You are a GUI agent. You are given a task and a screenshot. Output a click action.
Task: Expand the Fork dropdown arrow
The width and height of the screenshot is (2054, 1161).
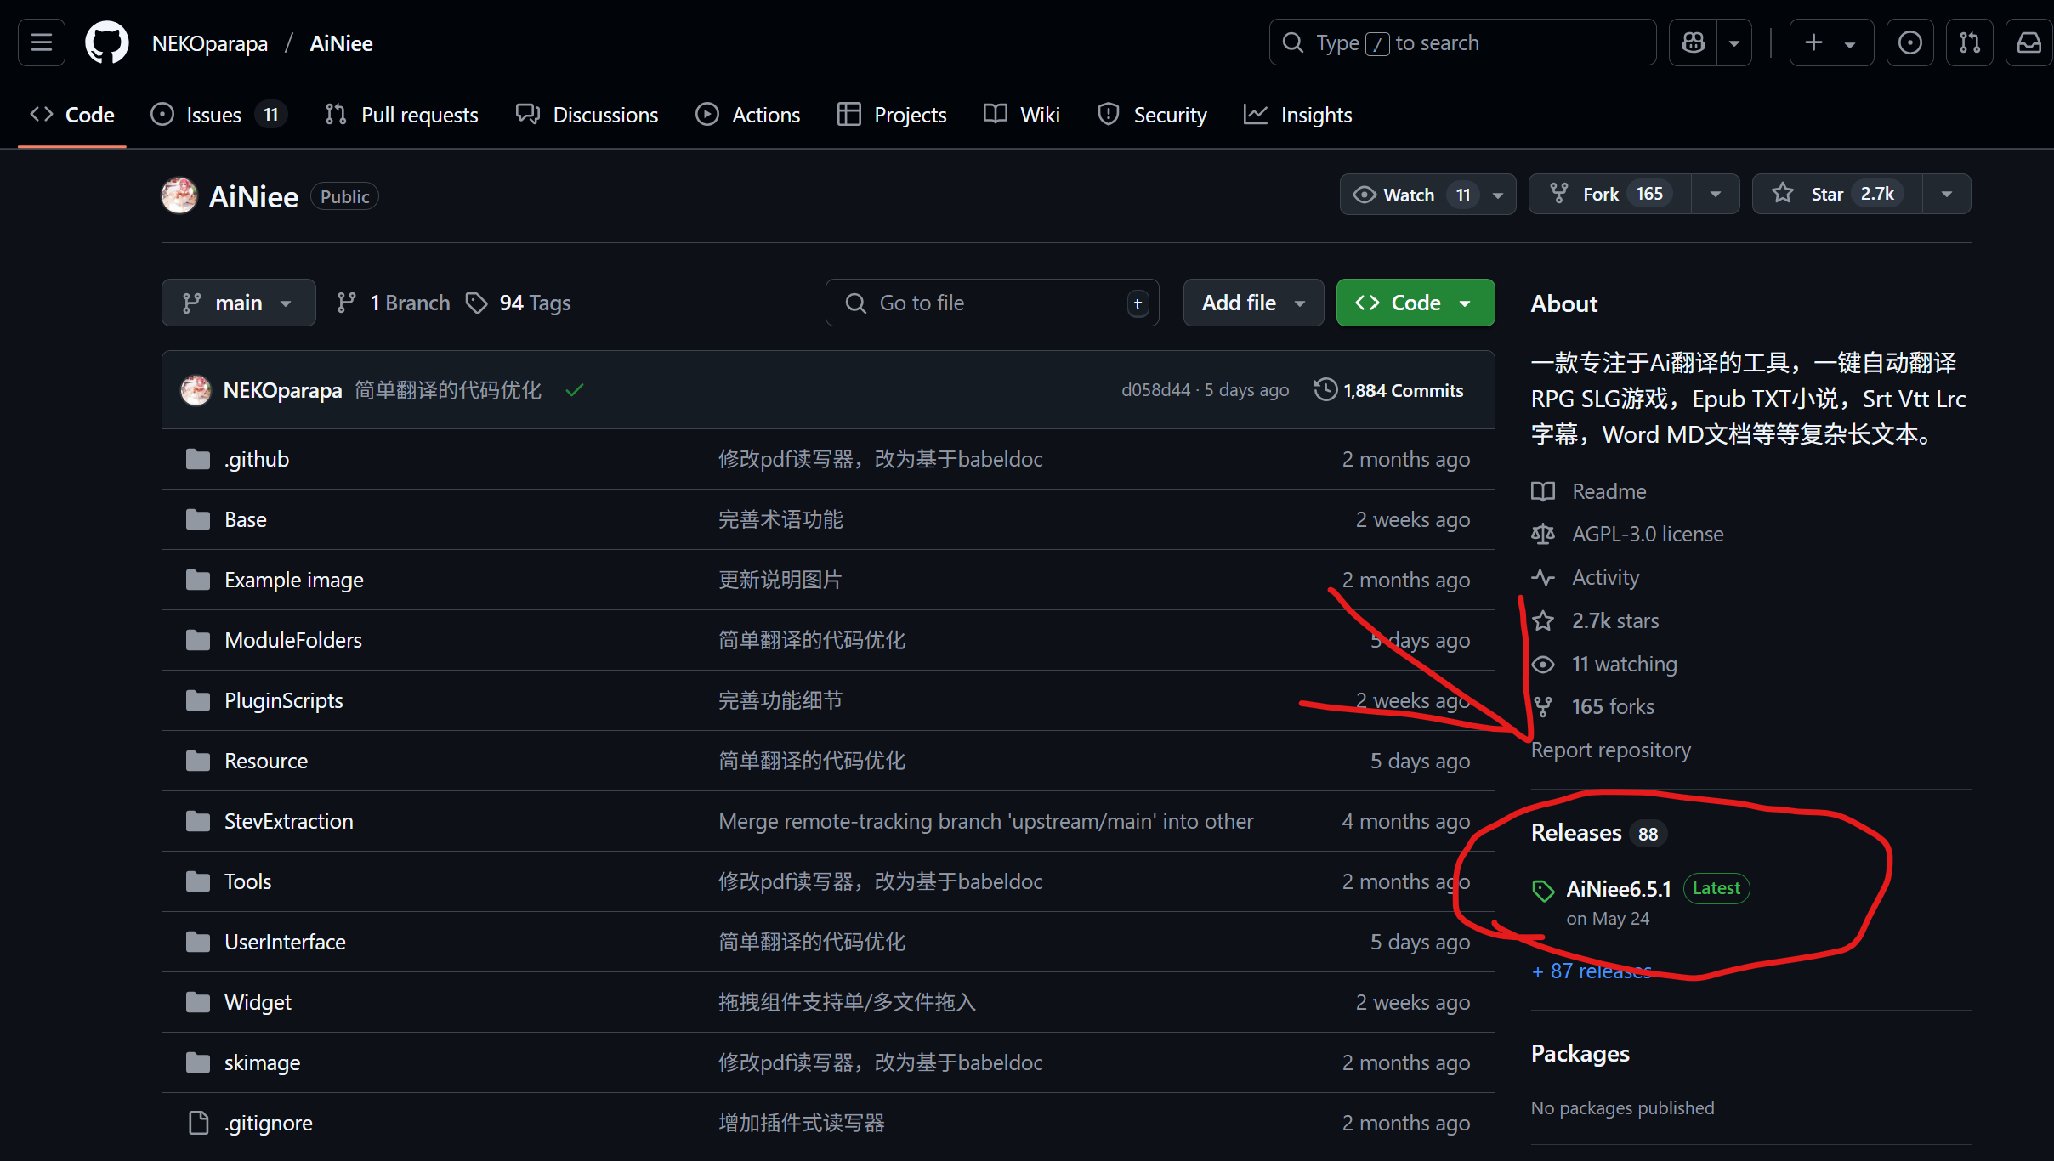tap(1716, 195)
